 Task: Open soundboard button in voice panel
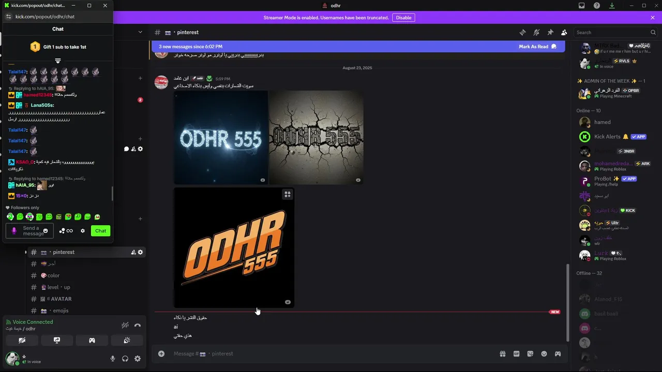click(127, 340)
